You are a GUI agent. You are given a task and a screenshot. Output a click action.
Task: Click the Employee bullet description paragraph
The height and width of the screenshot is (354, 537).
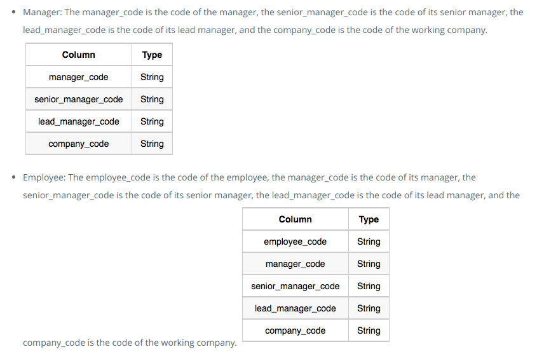pos(271,186)
